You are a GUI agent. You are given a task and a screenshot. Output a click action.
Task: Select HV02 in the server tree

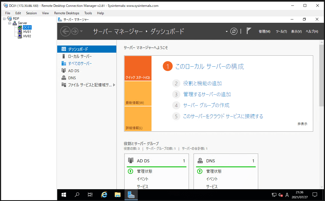(x=27, y=36)
